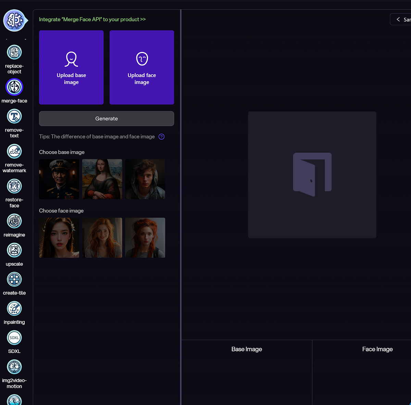Open the remove-text tool
The height and width of the screenshot is (405, 411).
click(14, 116)
